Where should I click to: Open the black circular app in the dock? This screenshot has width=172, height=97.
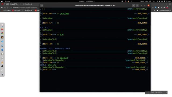(2, 66)
